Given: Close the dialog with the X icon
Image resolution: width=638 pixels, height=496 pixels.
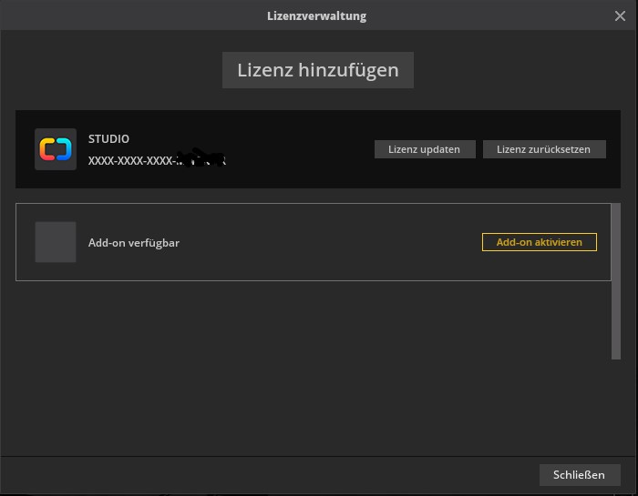Looking at the screenshot, I should (621, 16).
